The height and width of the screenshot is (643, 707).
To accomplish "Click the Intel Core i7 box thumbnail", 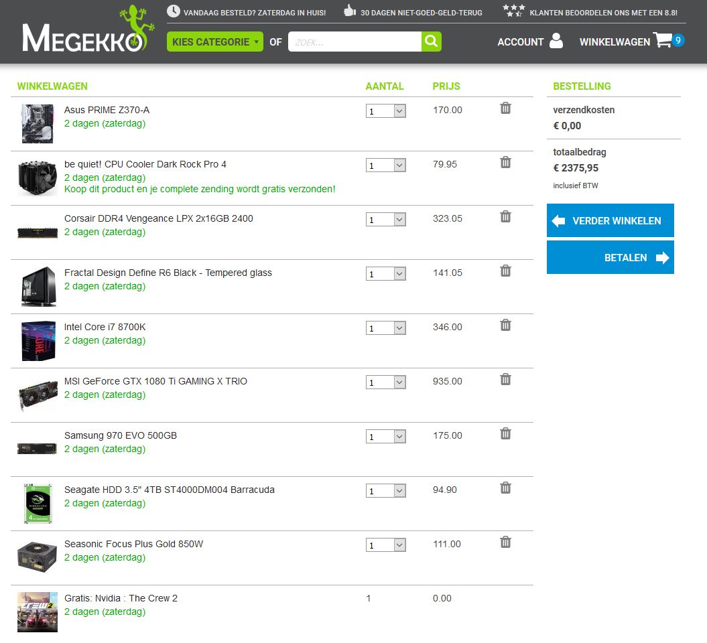I will tap(38, 341).
